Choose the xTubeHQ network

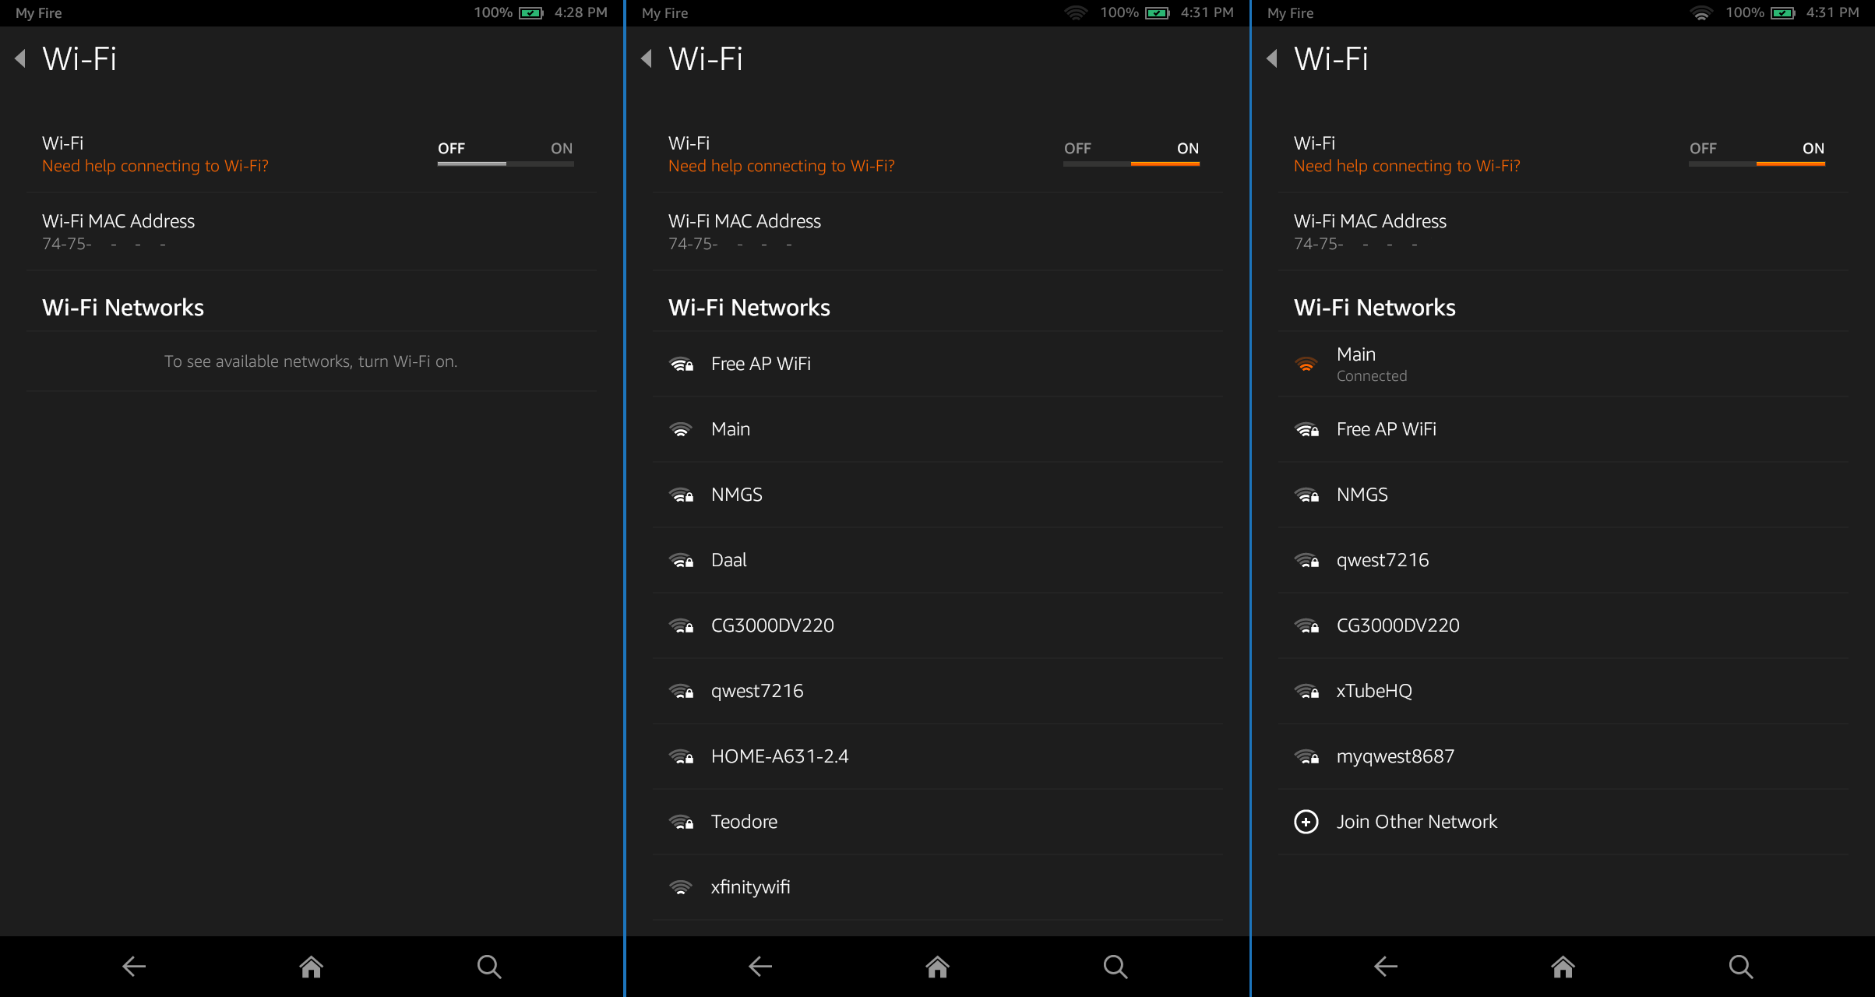[x=1374, y=691]
